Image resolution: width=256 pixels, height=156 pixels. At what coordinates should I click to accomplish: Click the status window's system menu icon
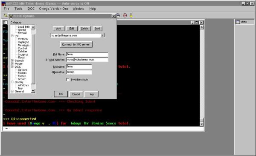[5, 23]
